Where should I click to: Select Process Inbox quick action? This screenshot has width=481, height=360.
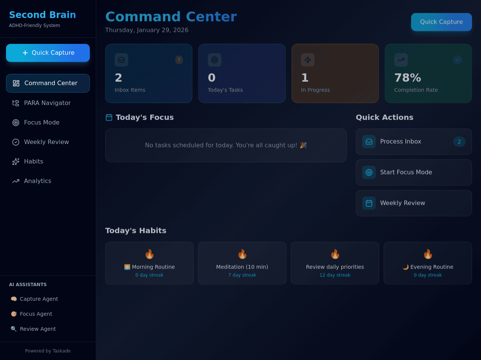414,142
